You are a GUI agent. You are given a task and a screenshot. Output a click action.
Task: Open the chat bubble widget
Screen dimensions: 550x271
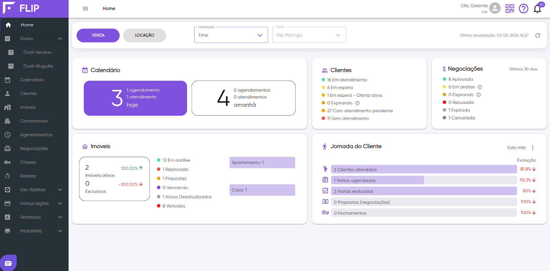8,263
